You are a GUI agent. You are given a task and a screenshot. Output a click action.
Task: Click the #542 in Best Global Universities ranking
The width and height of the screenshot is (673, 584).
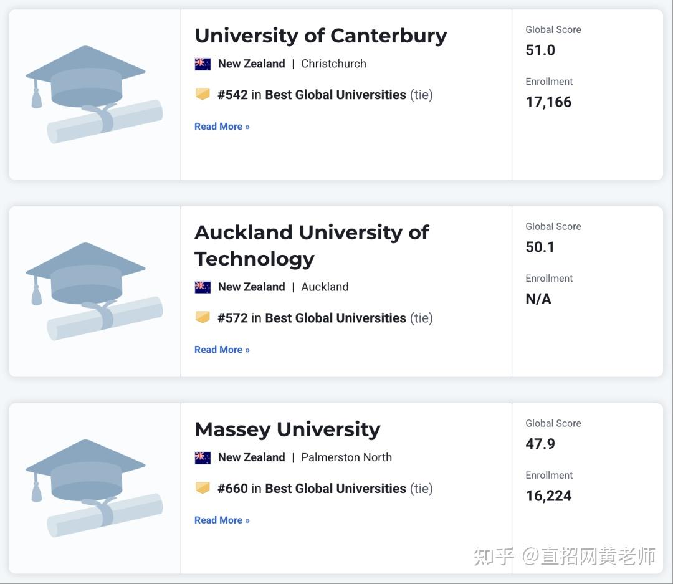pos(325,95)
